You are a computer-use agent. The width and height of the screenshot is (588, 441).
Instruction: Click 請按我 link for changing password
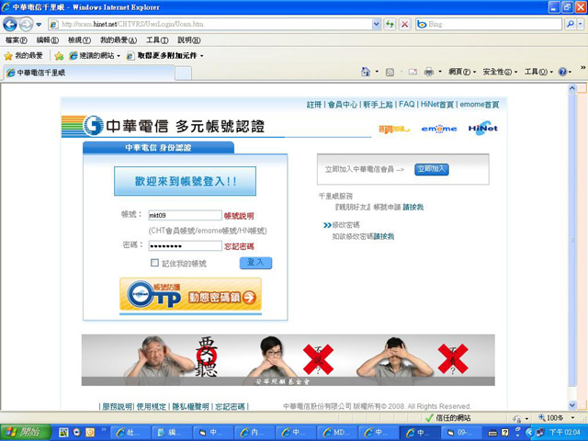point(384,236)
